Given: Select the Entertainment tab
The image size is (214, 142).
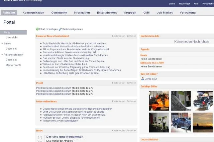Looking at the screenshot, I should pos(107,13).
